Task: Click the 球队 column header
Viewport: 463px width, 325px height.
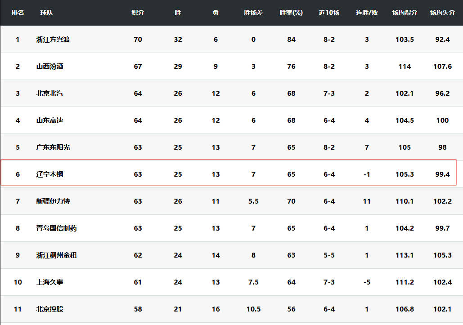Action: coord(46,13)
